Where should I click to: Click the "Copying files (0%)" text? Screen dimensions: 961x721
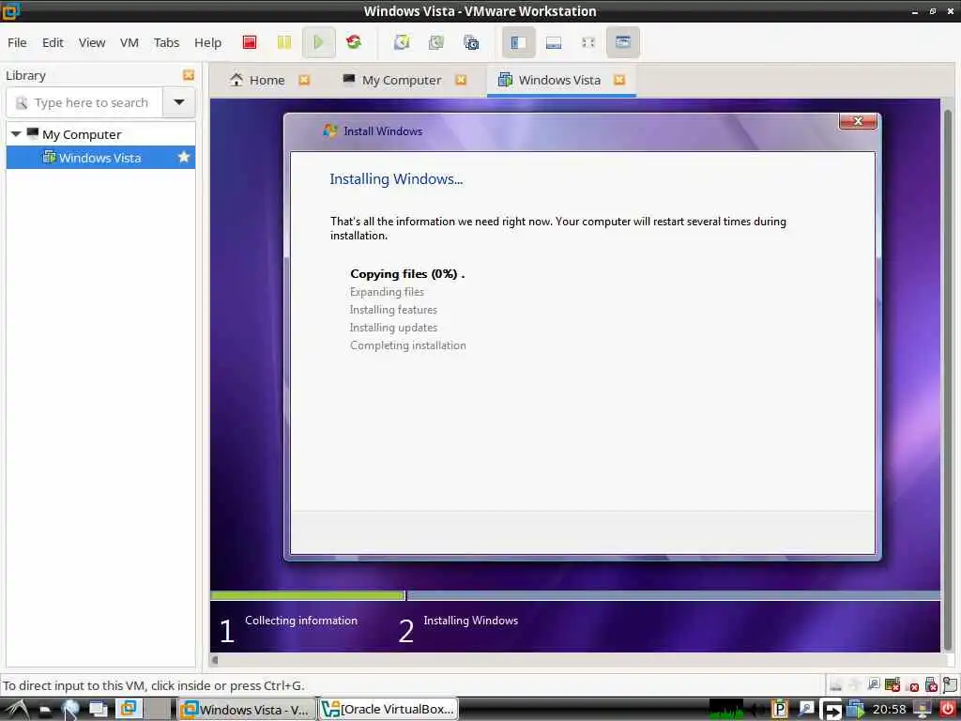(x=407, y=274)
